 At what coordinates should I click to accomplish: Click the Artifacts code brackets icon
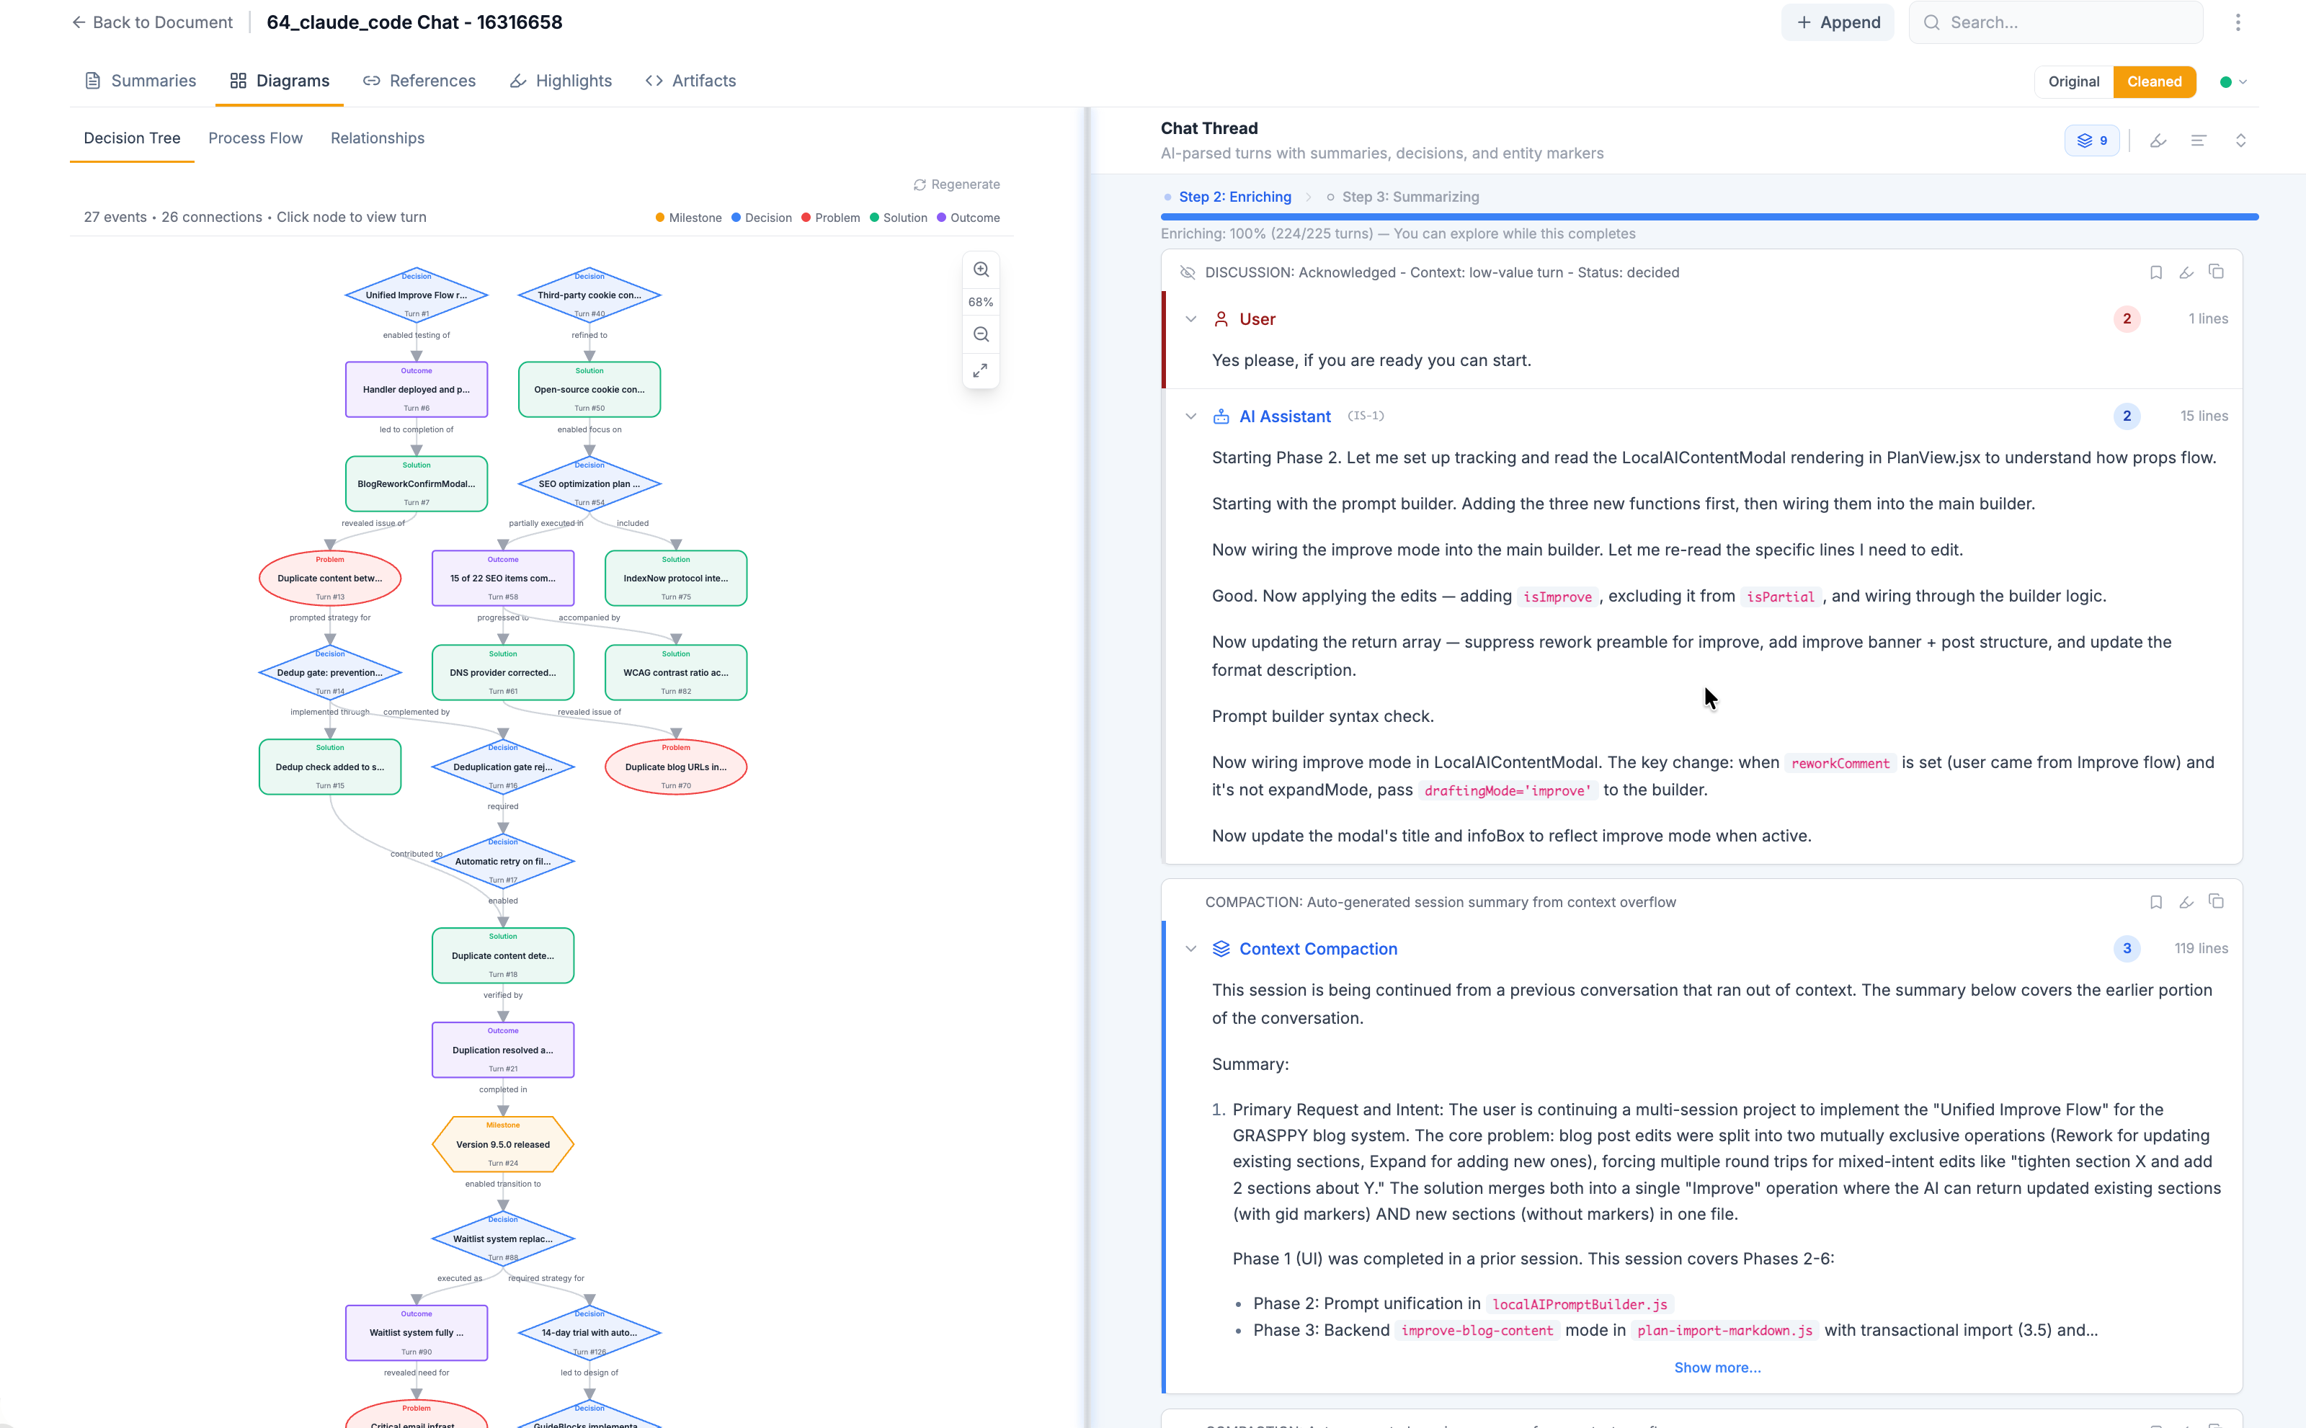654,81
